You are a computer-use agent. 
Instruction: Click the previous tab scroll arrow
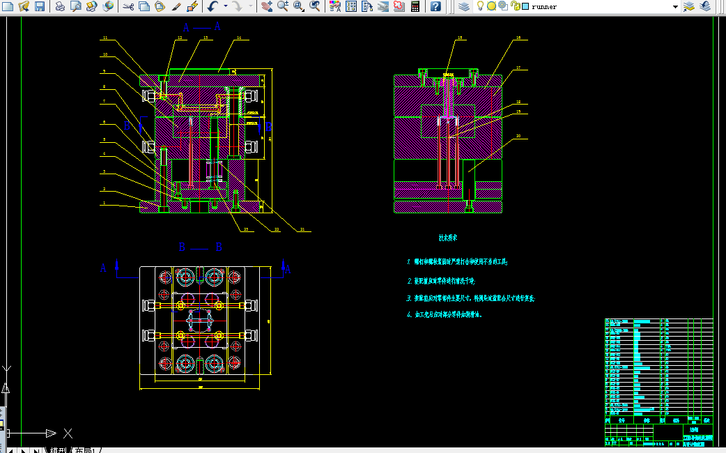[x=11, y=450]
